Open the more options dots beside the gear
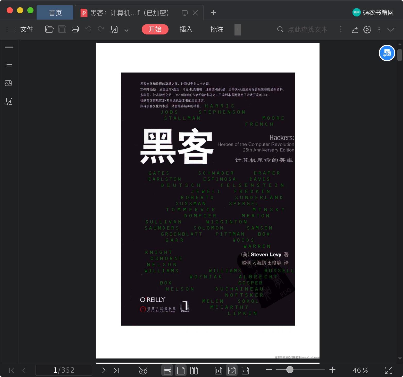 pos(379,30)
